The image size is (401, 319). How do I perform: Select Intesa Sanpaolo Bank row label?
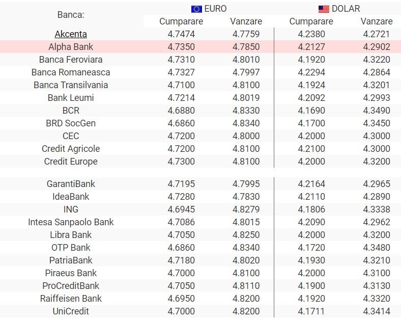(71, 222)
